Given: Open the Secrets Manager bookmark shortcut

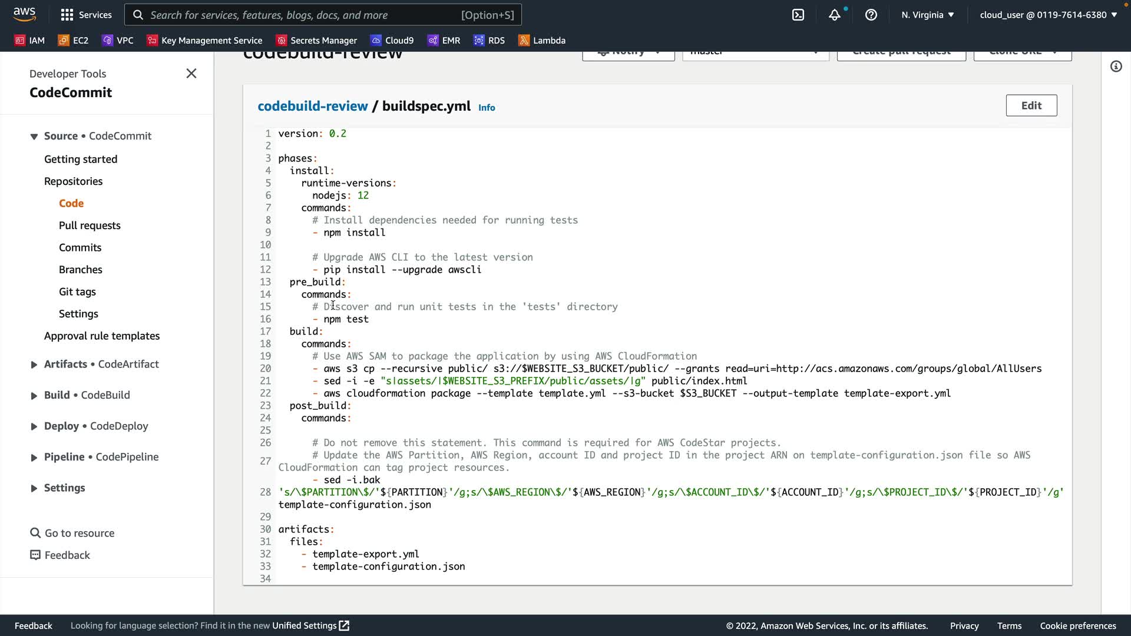Looking at the screenshot, I should click(x=317, y=40).
